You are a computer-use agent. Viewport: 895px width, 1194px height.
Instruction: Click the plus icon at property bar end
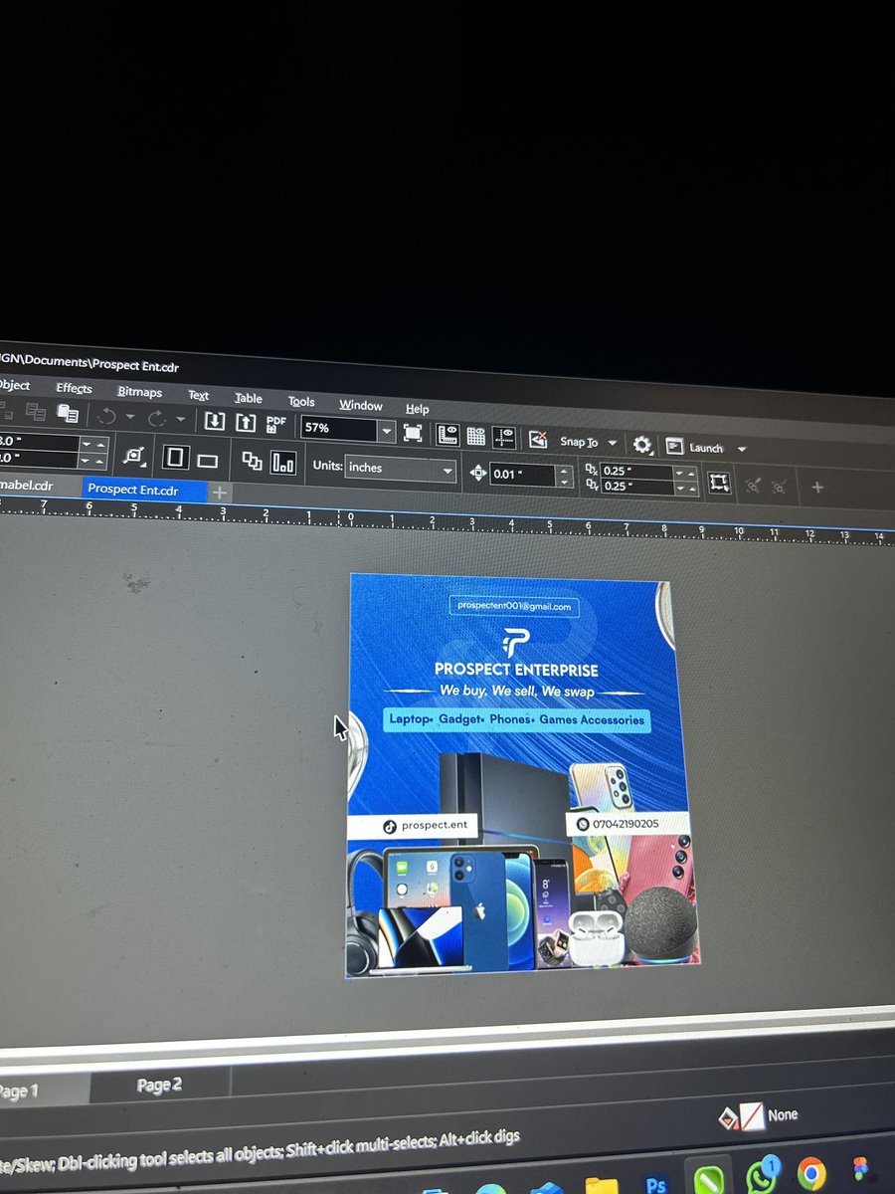point(817,488)
